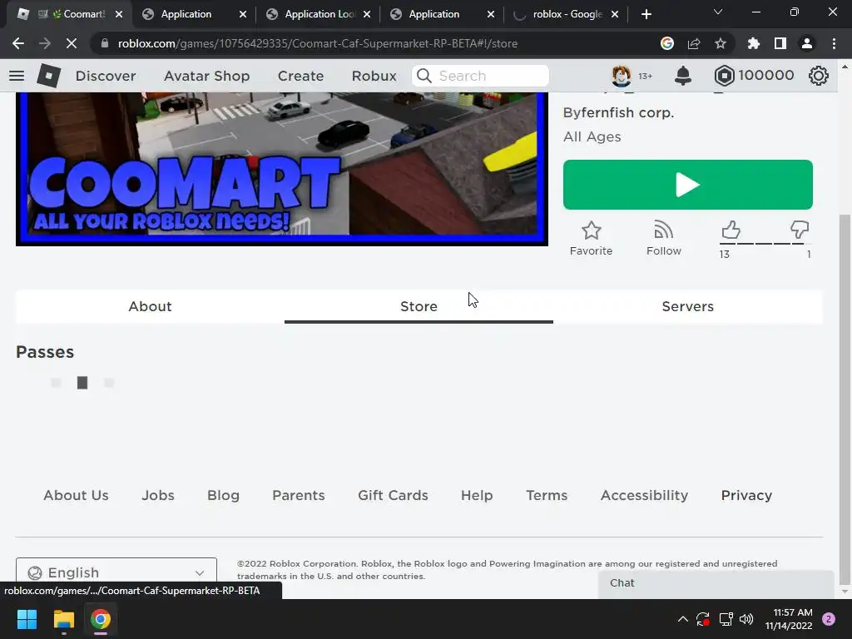The height and width of the screenshot is (639, 852).
Task: Open the taskbar clock and date
Action: click(789, 619)
